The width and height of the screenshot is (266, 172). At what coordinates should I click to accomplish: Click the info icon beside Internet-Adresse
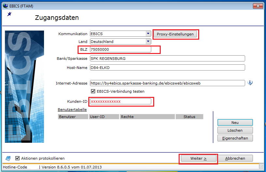coord(250,83)
